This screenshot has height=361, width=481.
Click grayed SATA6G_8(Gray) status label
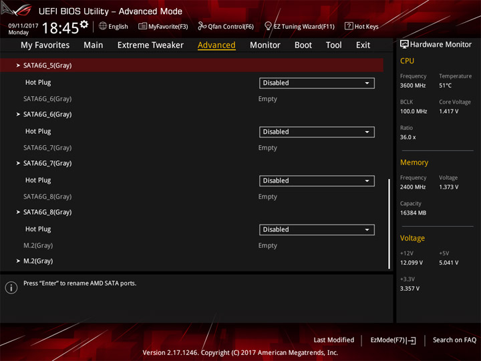click(47, 197)
